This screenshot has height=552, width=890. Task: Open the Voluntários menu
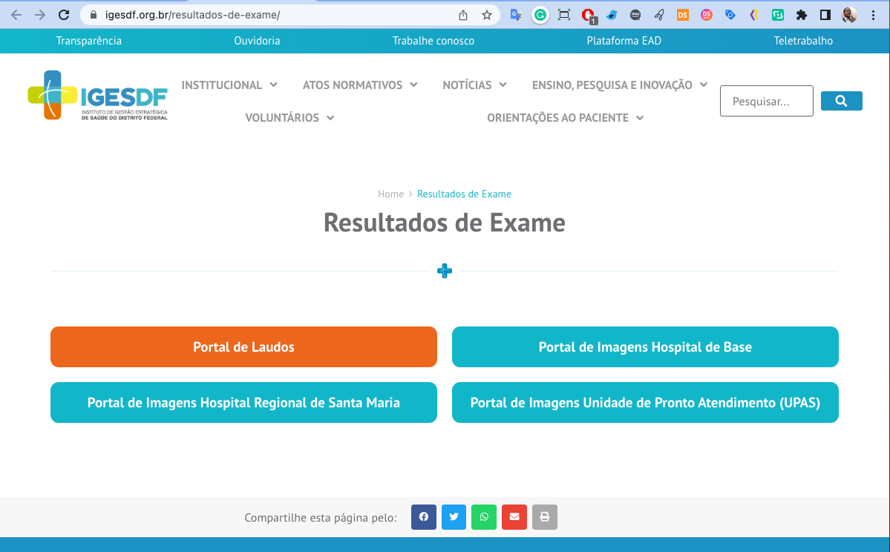point(289,117)
